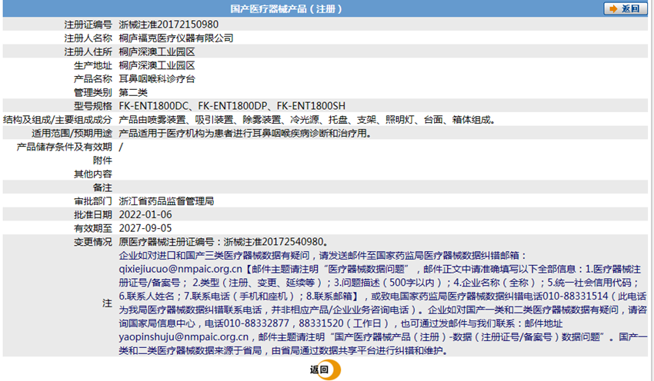Viewport: 654px width, 381px height.
Task: Click the phone number 010-88331514 in the note
Action: 576,296
